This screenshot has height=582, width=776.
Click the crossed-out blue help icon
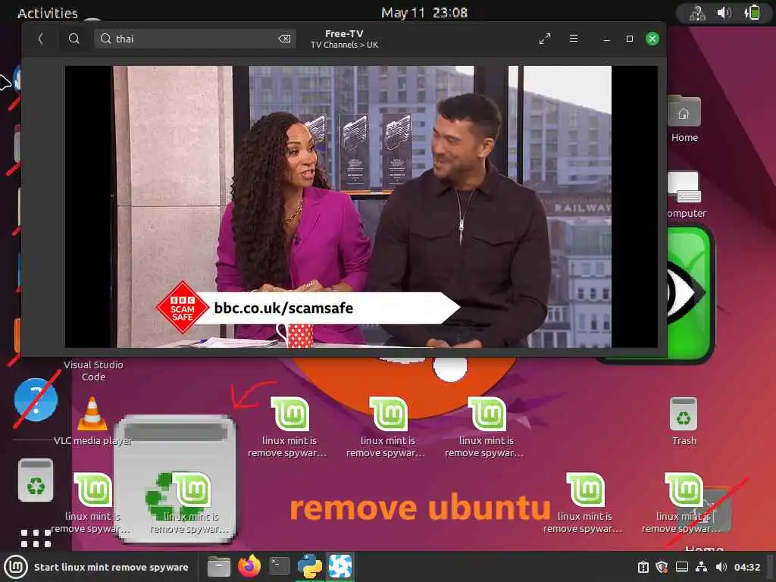tap(36, 400)
